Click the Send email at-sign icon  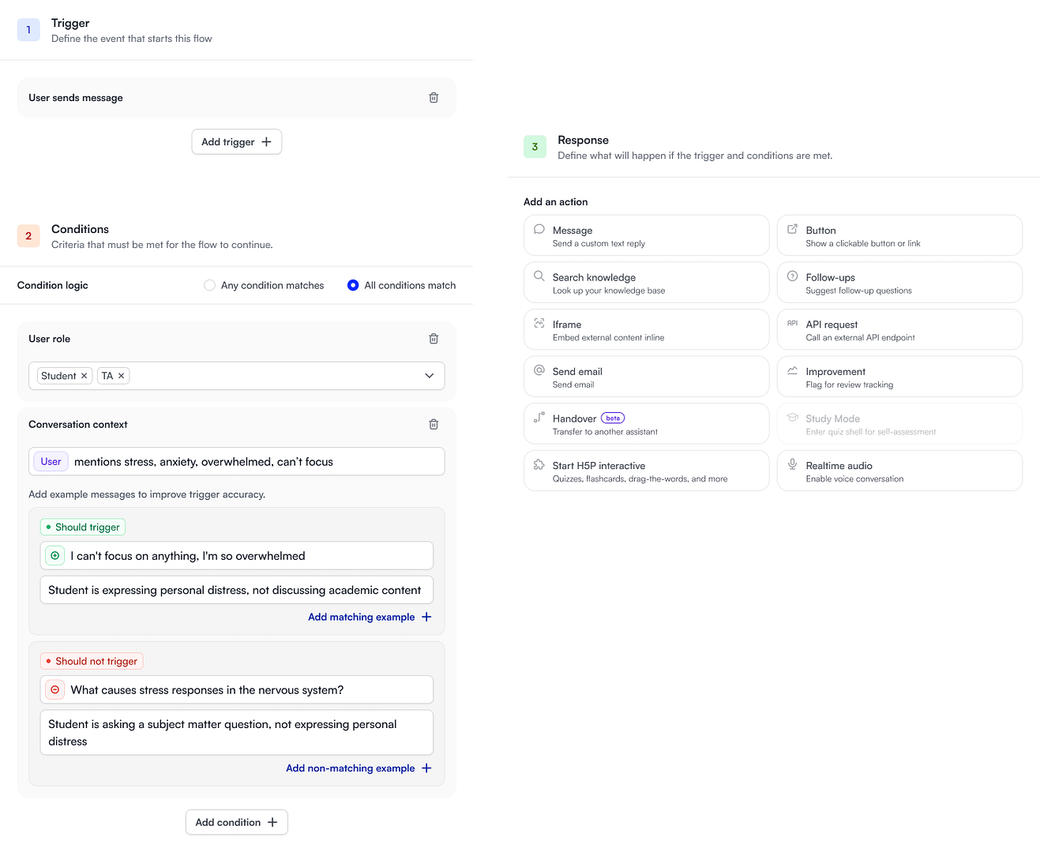tap(539, 370)
